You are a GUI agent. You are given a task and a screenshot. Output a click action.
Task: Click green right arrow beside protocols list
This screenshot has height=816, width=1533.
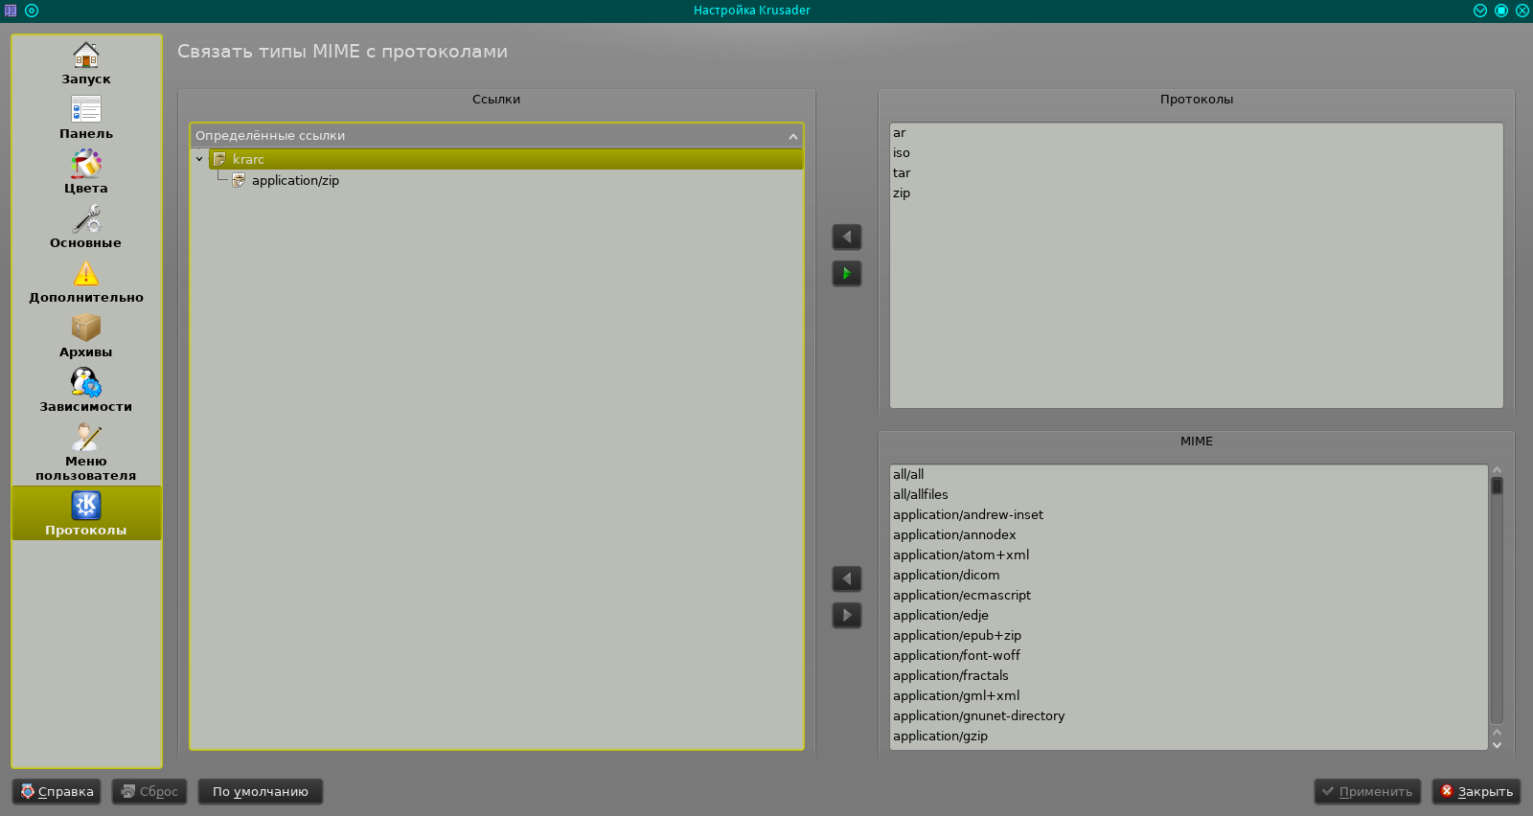[847, 274]
